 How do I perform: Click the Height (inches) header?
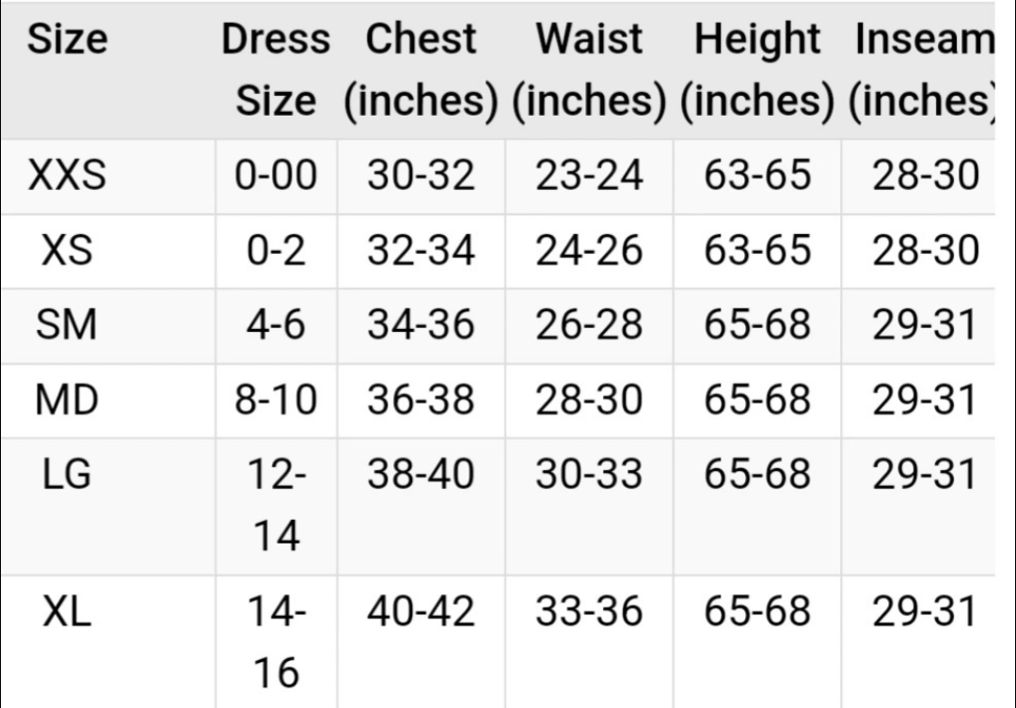757,70
